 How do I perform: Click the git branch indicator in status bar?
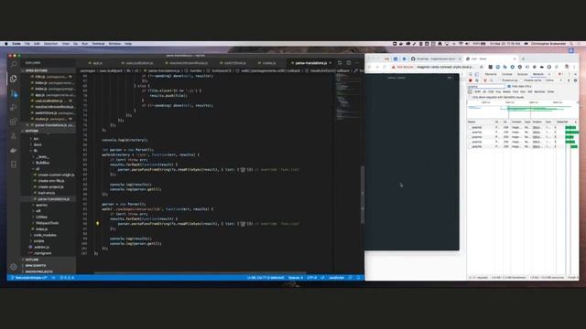point(29,278)
